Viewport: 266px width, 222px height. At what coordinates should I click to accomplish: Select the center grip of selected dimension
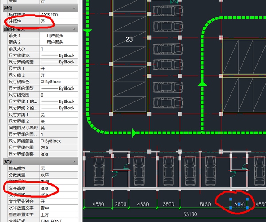tap(239, 204)
